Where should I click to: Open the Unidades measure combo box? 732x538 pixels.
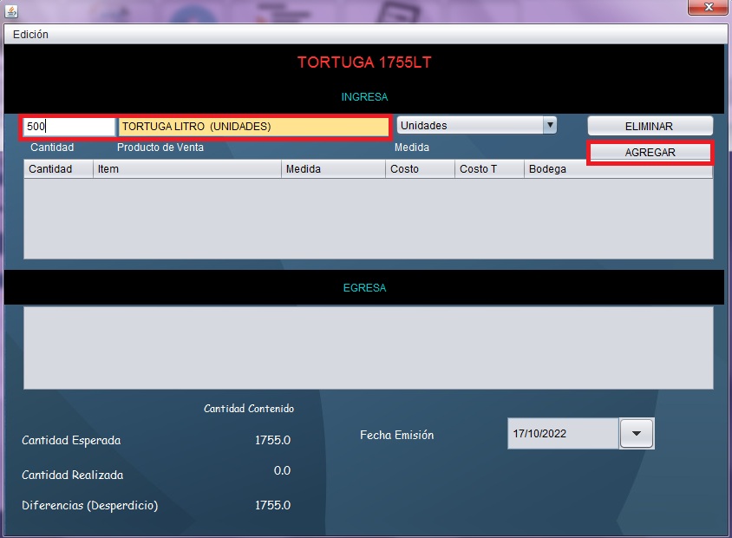pyautogui.click(x=468, y=126)
